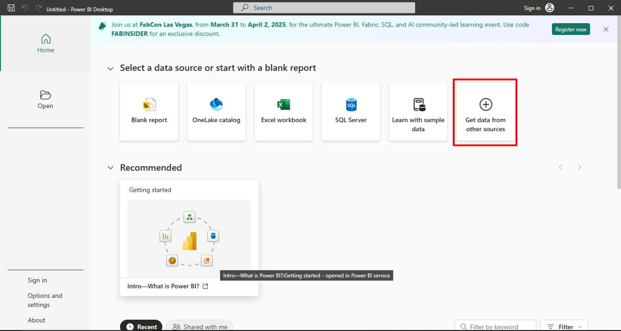Screen dimensions: 621x331
Task: Open Blank report tile
Action: pyautogui.click(x=149, y=111)
